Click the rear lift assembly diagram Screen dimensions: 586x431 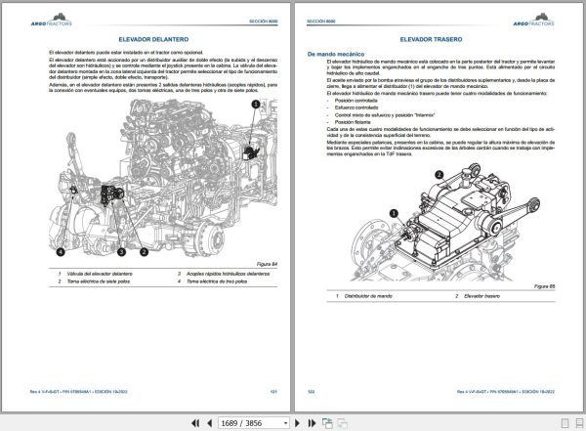(444, 222)
